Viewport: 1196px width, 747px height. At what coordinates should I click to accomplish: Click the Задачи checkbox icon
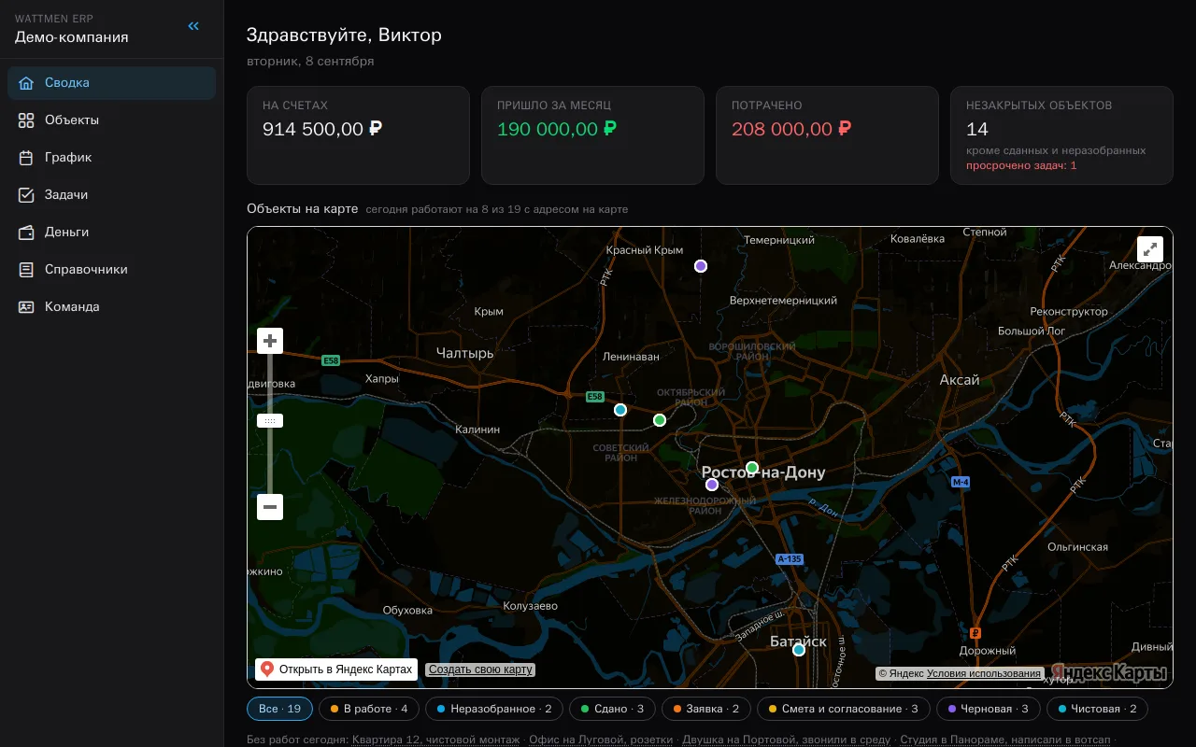pos(26,194)
